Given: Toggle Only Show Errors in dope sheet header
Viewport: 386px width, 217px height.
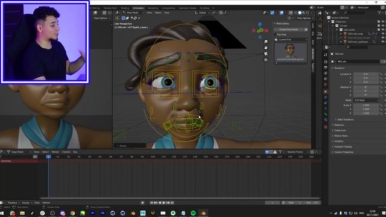Looking at the screenshot, I should (275, 152).
